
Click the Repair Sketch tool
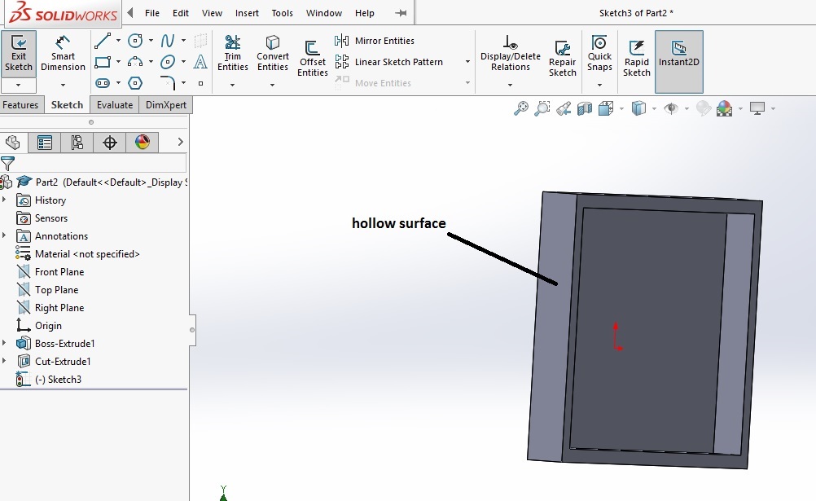coord(563,59)
